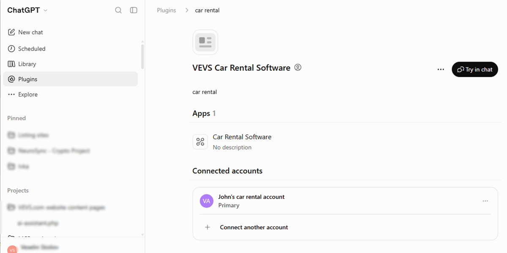Open the plugin more options menu
This screenshot has height=253, width=507.
coord(441,70)
